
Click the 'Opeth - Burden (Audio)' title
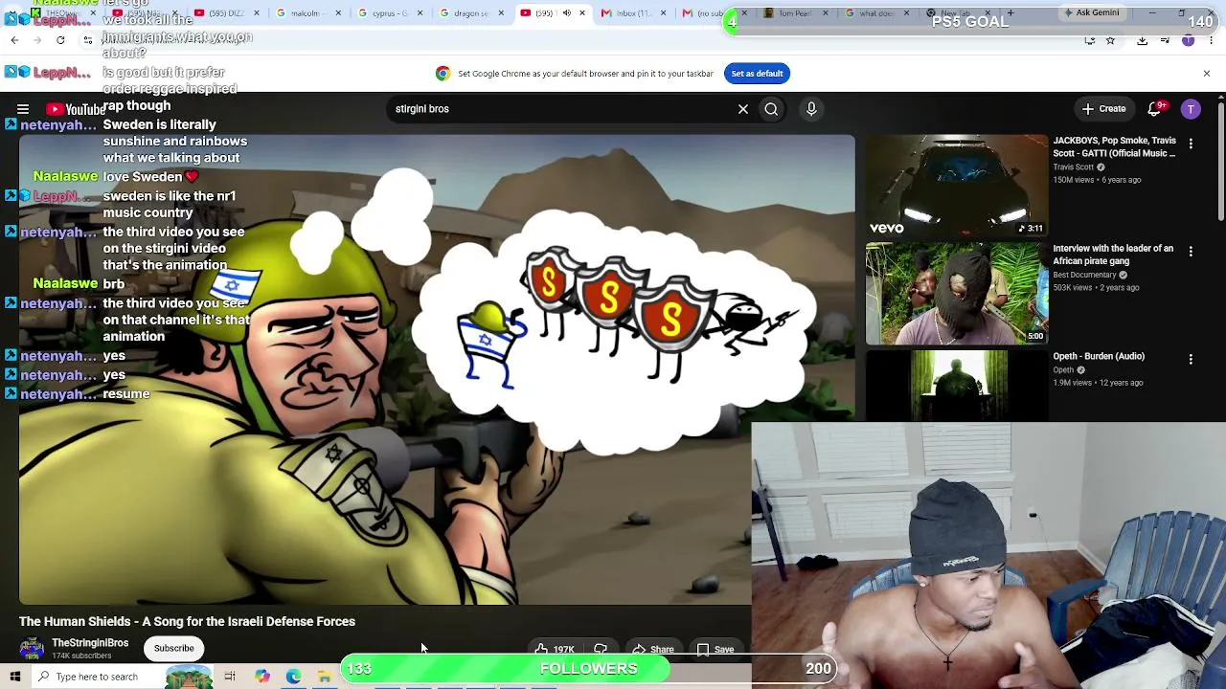coord(1099,356)
